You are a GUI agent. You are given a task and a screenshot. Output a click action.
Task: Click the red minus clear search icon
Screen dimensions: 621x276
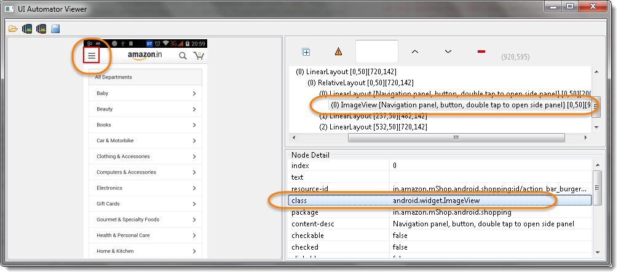coord(481,52)
